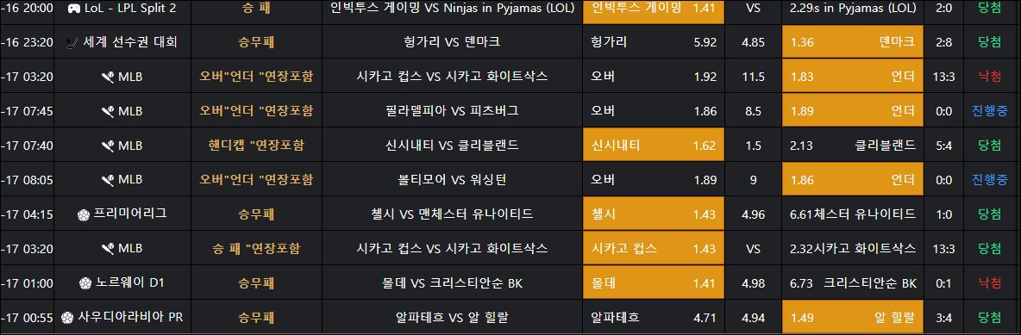
Task: Select the highlighted 몰데 1.41 odds cell
Action: click(653, 283)
